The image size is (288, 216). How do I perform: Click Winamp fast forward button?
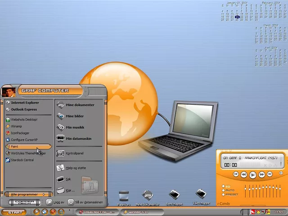tap(261, 175)
